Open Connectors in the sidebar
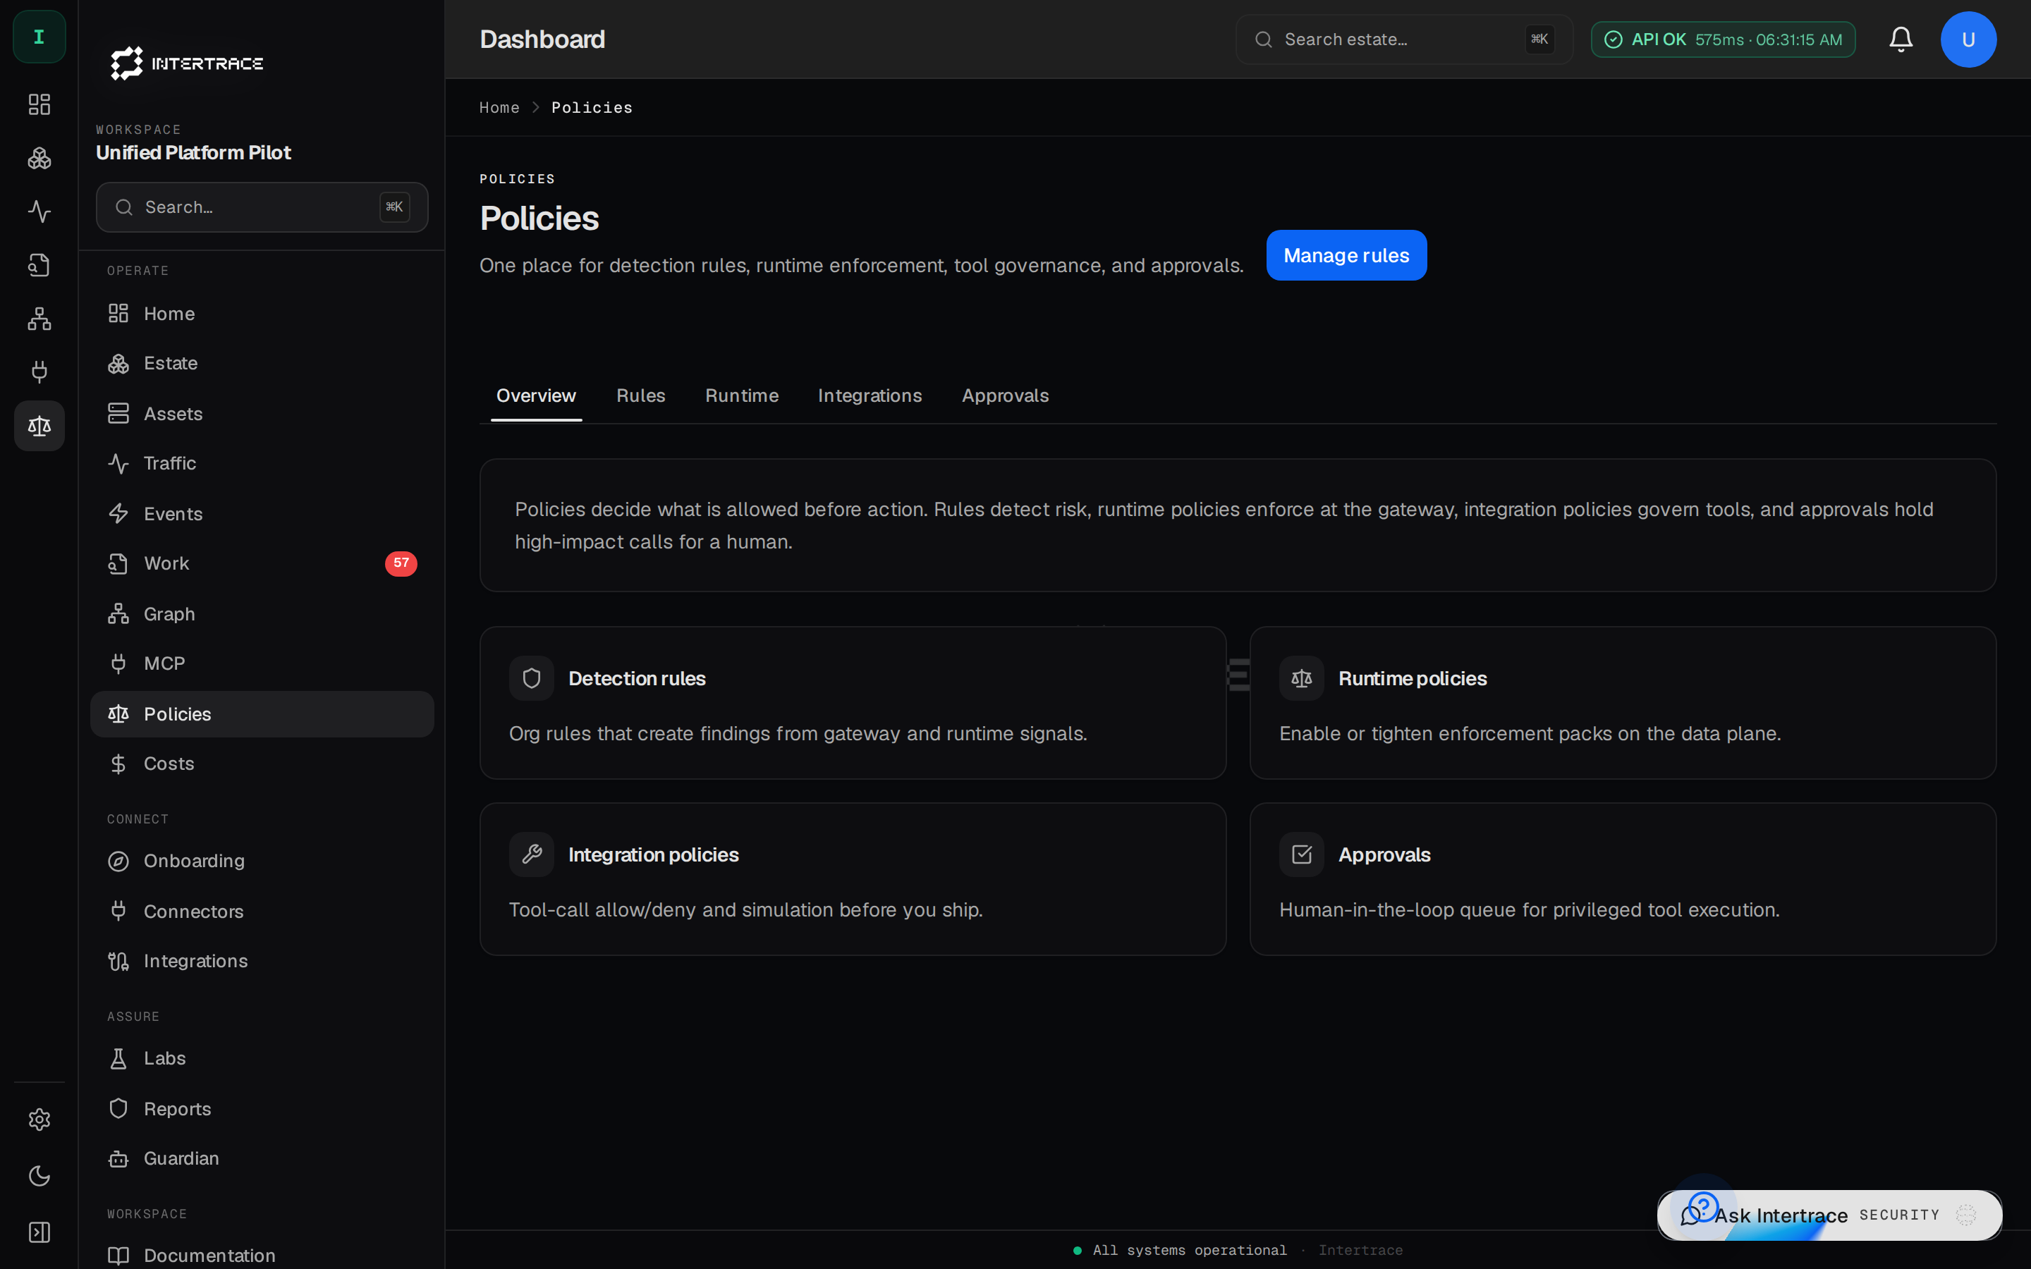Screen dimensions: 2031x1269 (x=262, y=912)
